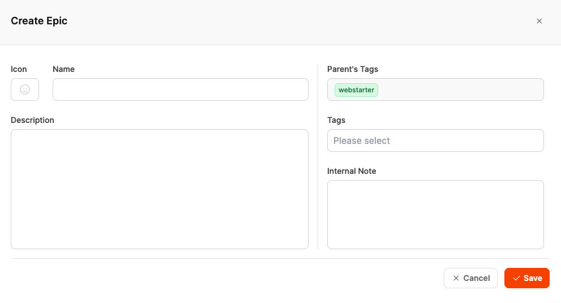Select the webstarter tag chip
561x303 pixels.
356,90
